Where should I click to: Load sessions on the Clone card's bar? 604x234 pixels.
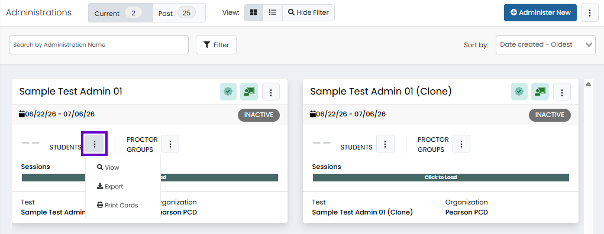[x=441, y=177]
